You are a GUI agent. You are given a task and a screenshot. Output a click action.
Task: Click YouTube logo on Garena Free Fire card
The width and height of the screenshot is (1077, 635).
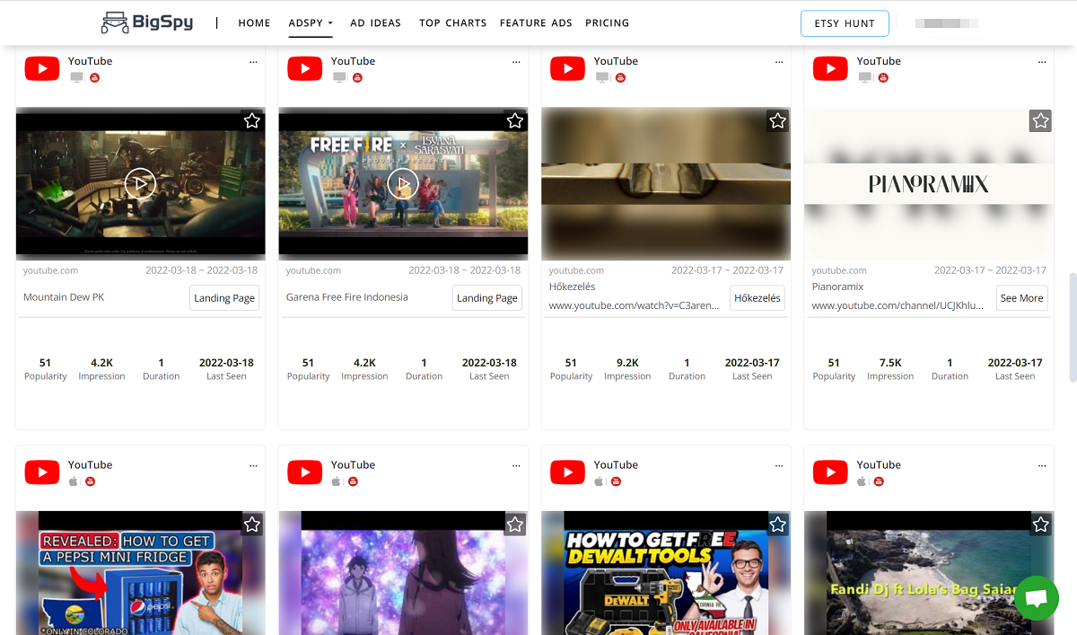[x=305, y=69]
